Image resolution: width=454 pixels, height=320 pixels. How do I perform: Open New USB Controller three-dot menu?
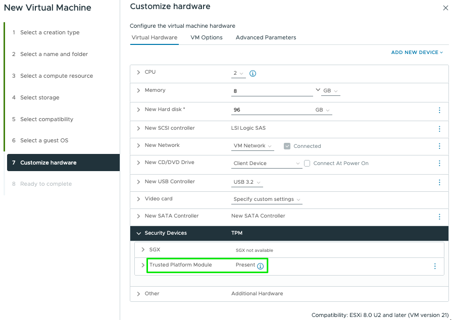coord(439,182)
